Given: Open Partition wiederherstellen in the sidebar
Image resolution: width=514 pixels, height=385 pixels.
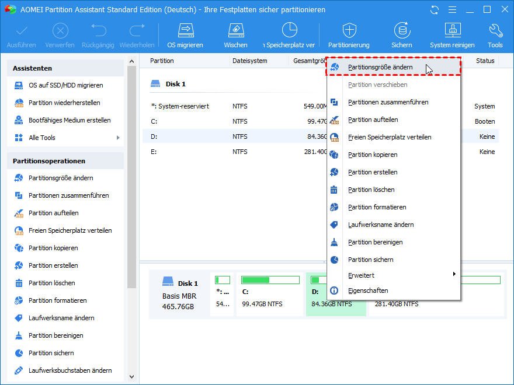Looking at the screenshot, I should point(65,103).
